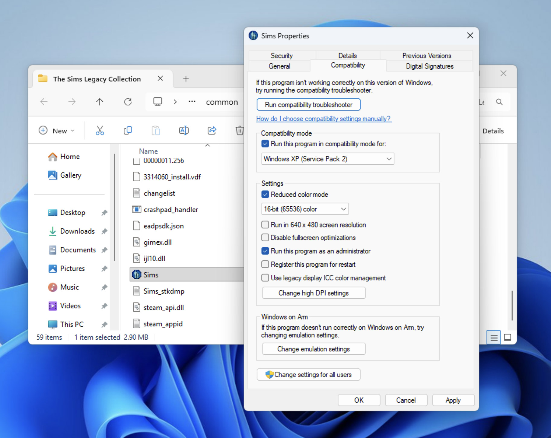Enable Disable fullscreen optimizations checkbox

(x=265, y=238)
